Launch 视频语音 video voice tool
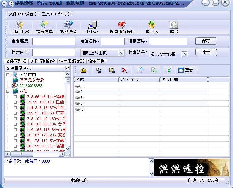The image size is (233, 188). pos(68,27)
